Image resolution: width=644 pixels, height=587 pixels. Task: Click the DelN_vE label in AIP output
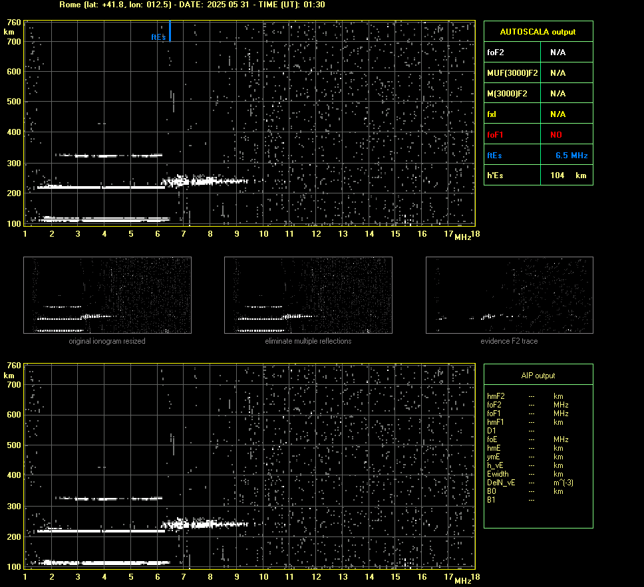click(x=501, y=483)
